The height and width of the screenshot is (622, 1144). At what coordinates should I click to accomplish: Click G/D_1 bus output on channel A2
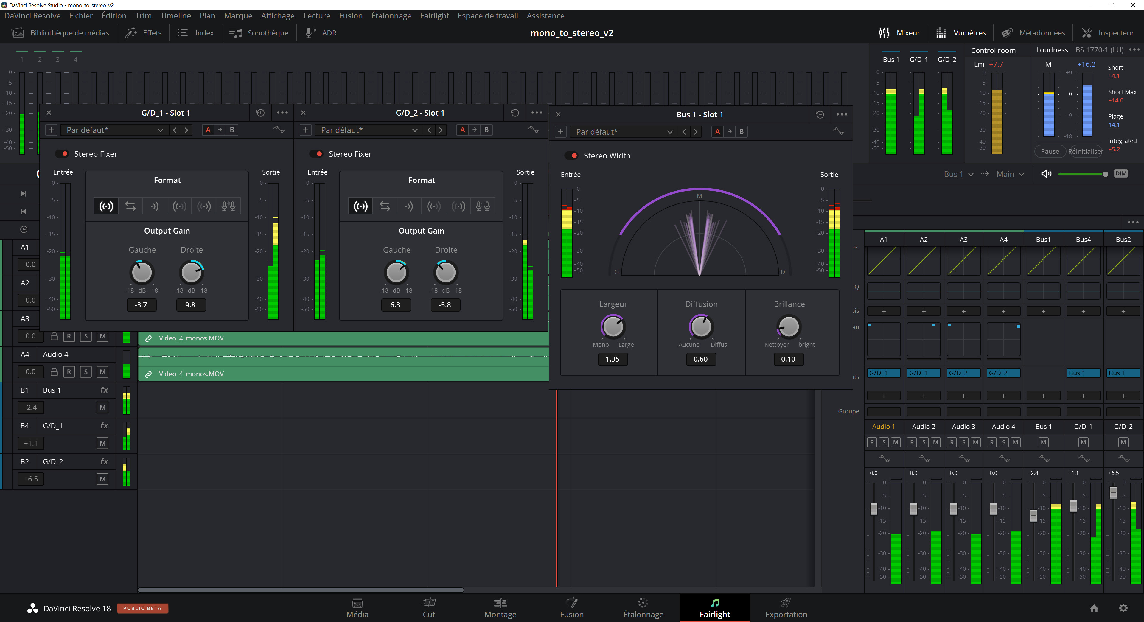(x=923, y=373)
